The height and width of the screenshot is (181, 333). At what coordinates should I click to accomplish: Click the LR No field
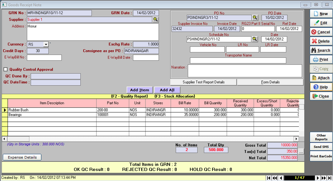tap(243, 49)
